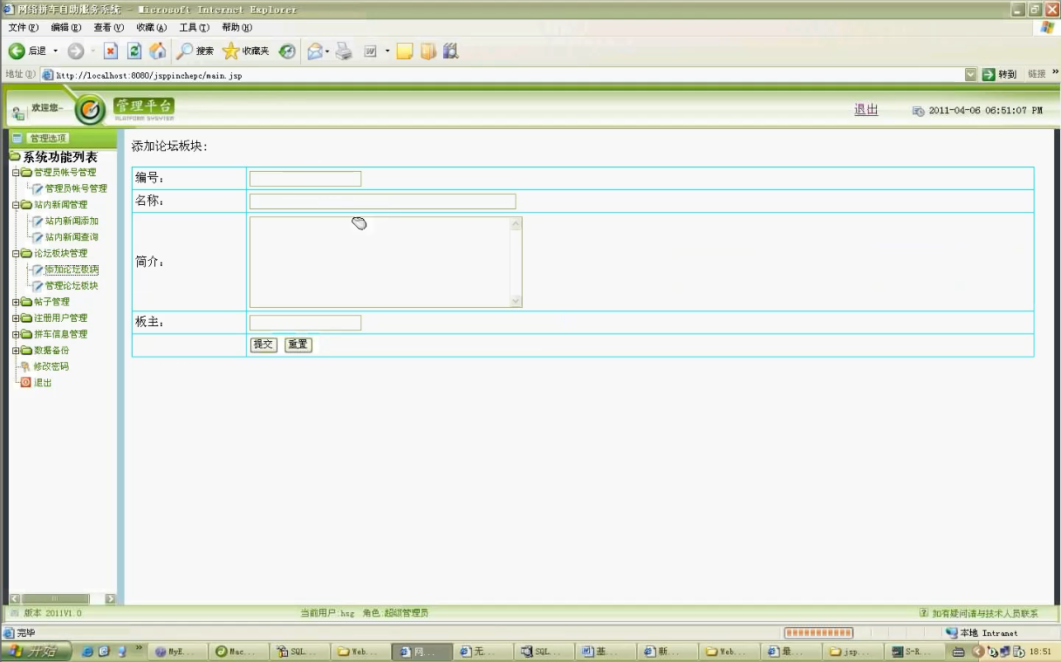Open the 编辑(E) menu

66,28
